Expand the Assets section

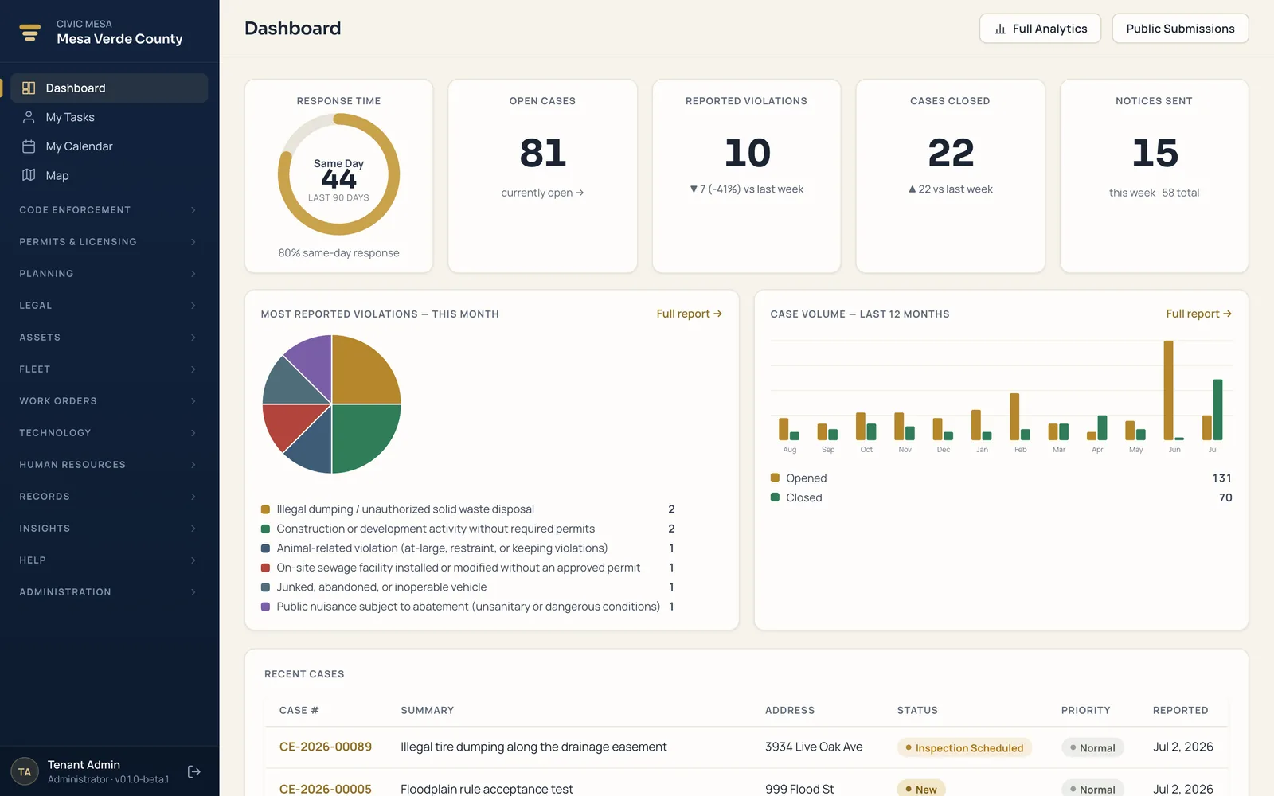pos(109,338)
